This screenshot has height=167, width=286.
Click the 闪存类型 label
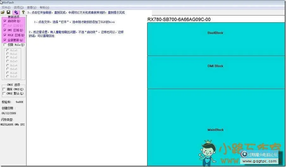(7, 120)
